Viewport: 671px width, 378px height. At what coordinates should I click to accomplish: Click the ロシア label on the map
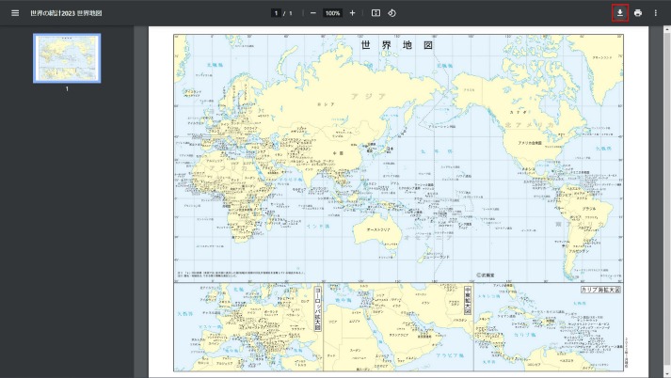point(326,103)
